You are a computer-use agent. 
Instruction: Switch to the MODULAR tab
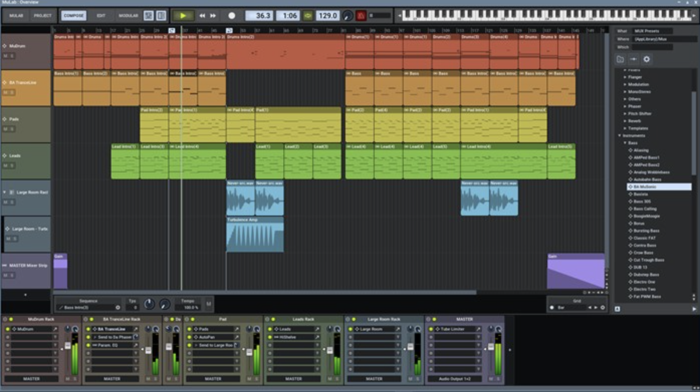click(128, 16)
